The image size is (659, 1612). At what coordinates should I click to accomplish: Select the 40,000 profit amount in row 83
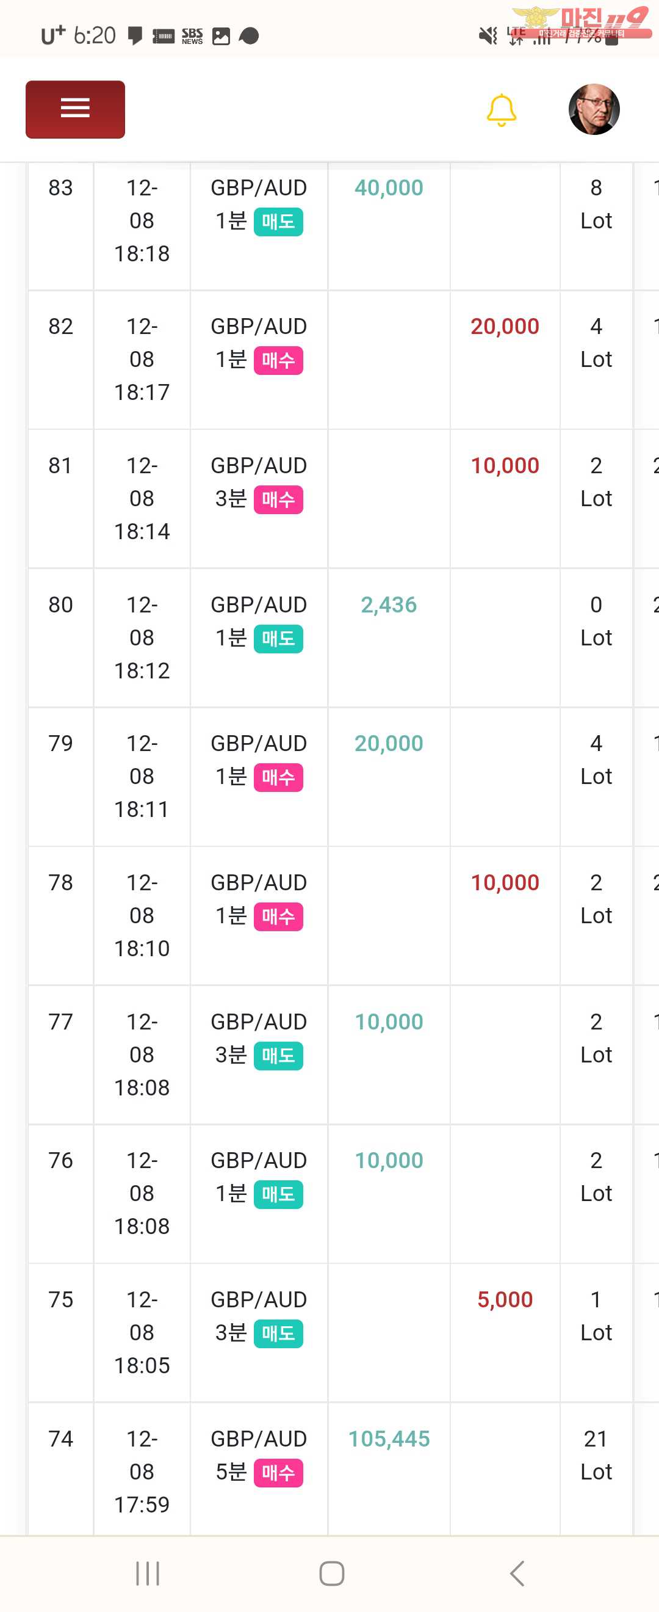tap(389, 187)
